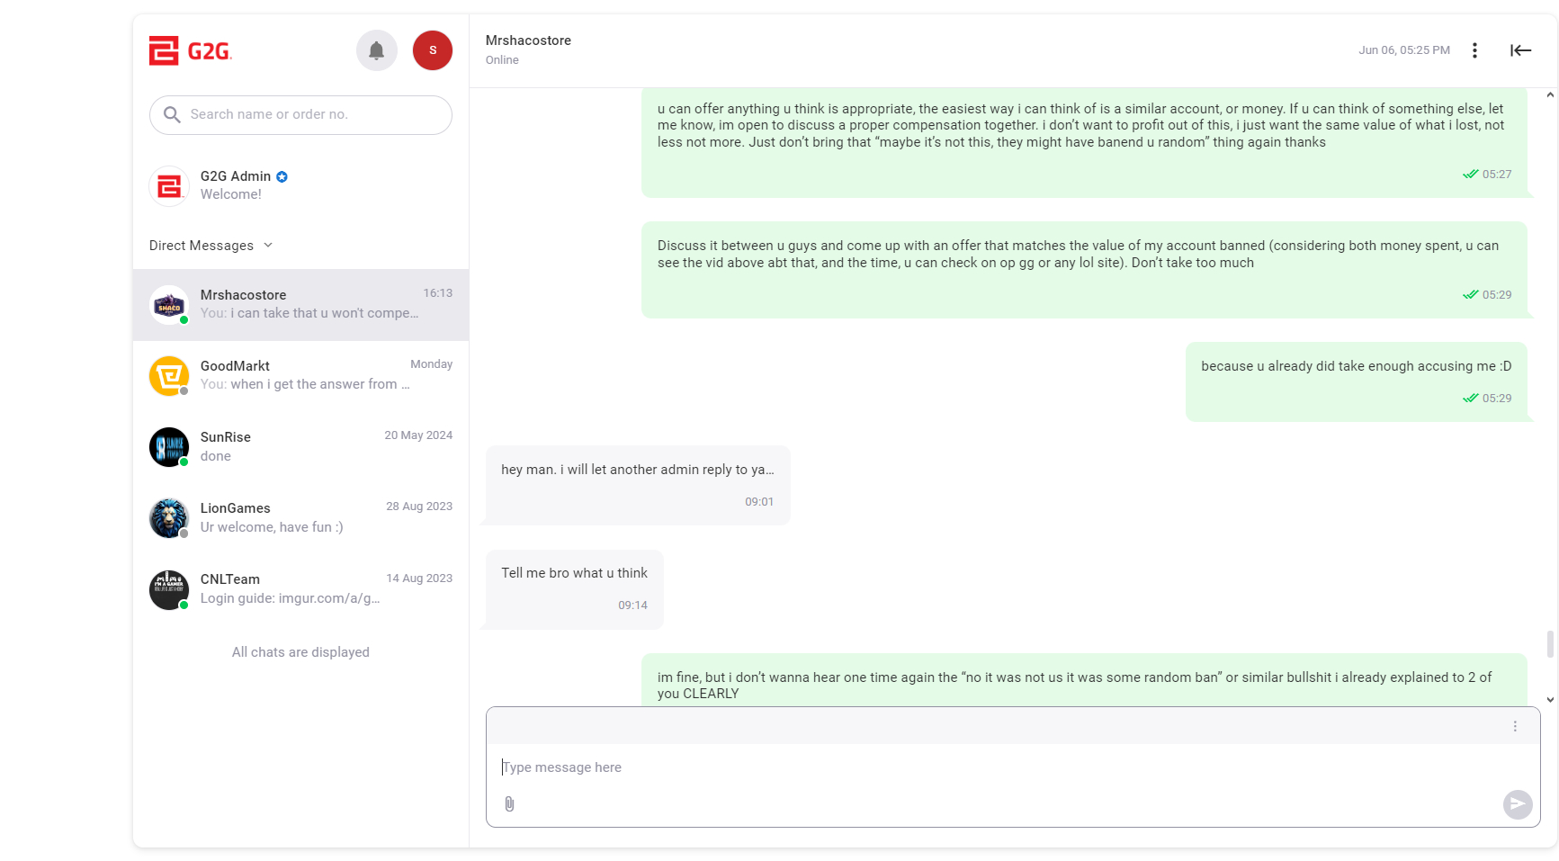Open the G2G Admin conversation

pos(300,185)
